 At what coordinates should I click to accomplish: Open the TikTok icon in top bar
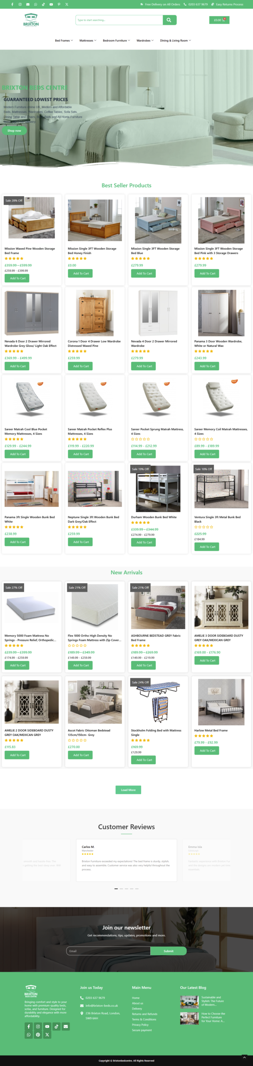pos(43,4)
